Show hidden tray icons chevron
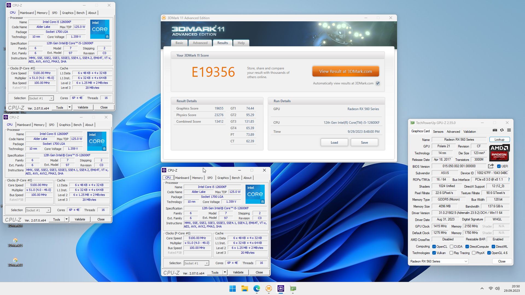The width and height of the screenshot is (525, 295). point(482,288)
